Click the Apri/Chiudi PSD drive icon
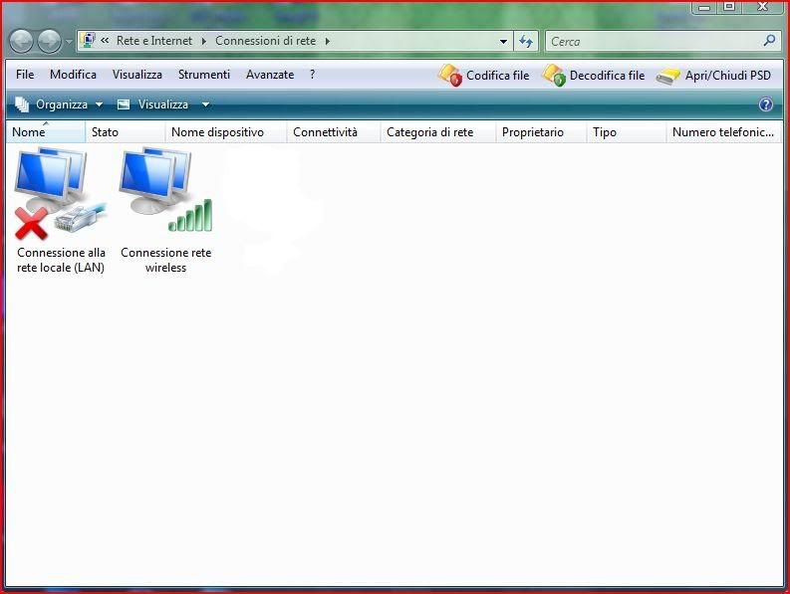The image size is (790, 594). point(668,77)
